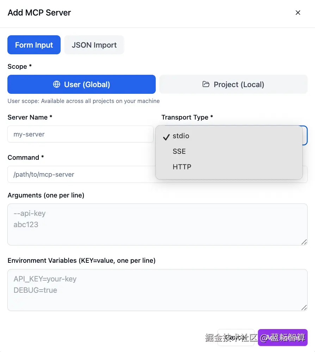Screen dimensions: 315x352
Task: Collapse the Transport Type dropdown box
Action: coord(305,135)
